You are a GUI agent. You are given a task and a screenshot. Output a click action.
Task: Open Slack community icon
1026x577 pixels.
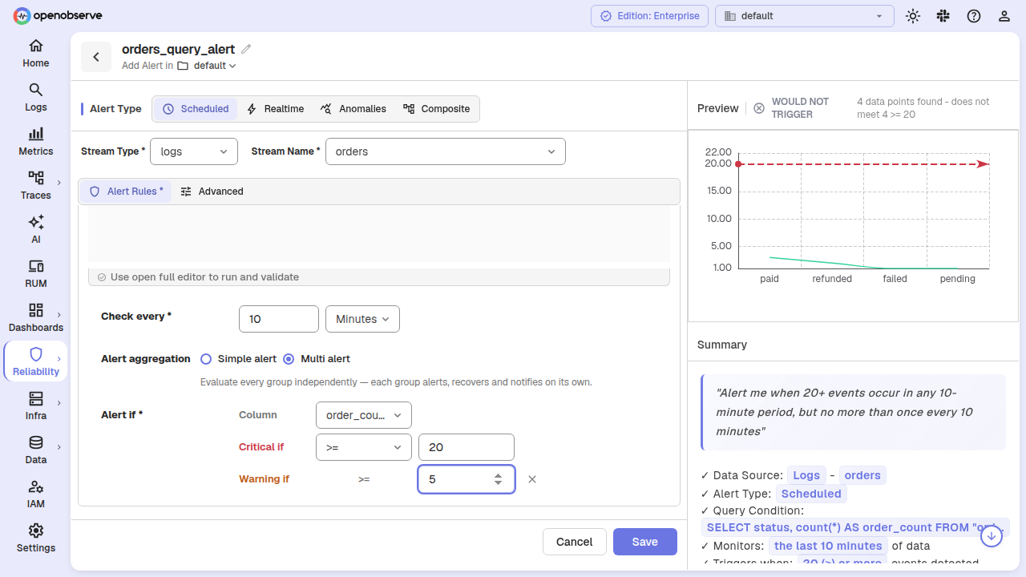click(943, 16)
